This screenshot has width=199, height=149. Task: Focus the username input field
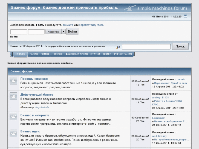coord(19,32)
